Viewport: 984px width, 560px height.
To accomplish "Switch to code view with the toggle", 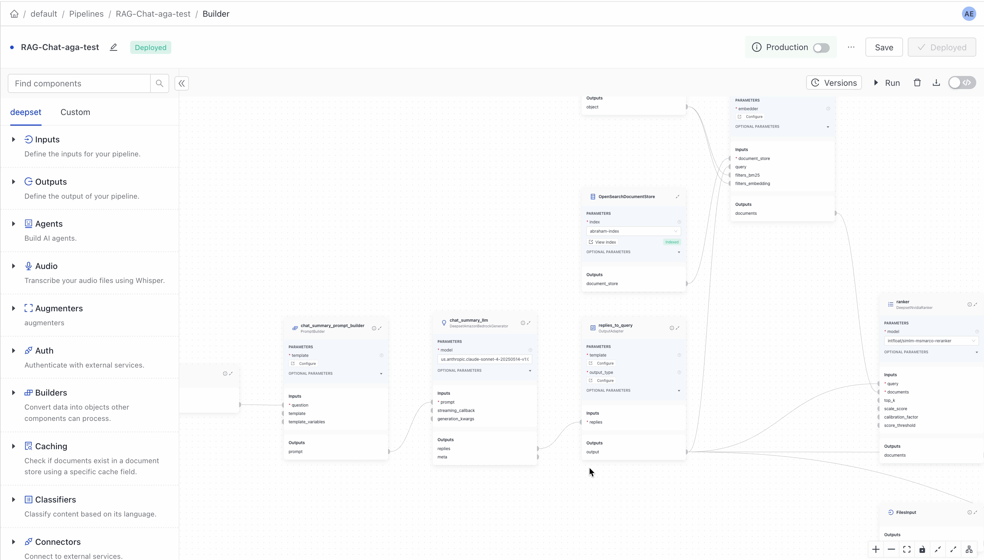I will pos(962,82).
